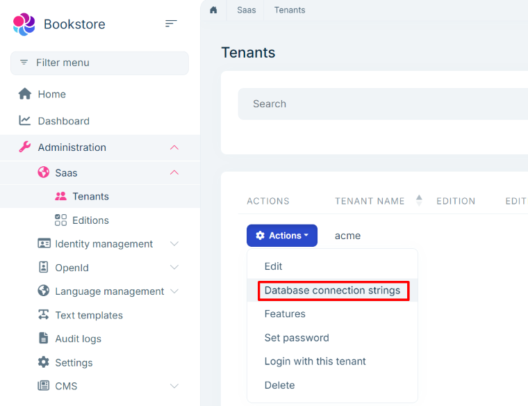Expand the Identity management submenu

click(174, 243)
